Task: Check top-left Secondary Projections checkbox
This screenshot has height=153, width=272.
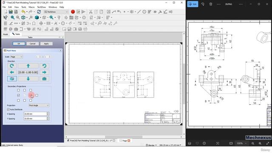Action: (18, 90)
